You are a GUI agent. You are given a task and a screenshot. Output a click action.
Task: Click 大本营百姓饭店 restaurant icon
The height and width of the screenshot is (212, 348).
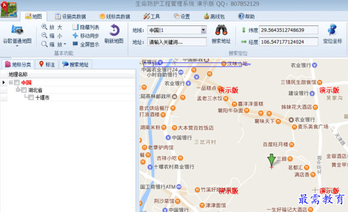tap(175, 128)
